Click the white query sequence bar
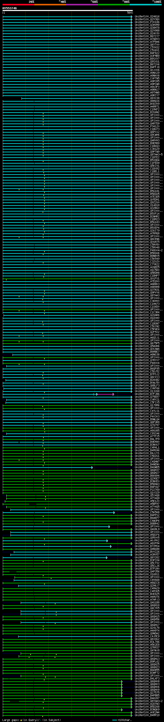The image size is (164, 722). point(67,11)
